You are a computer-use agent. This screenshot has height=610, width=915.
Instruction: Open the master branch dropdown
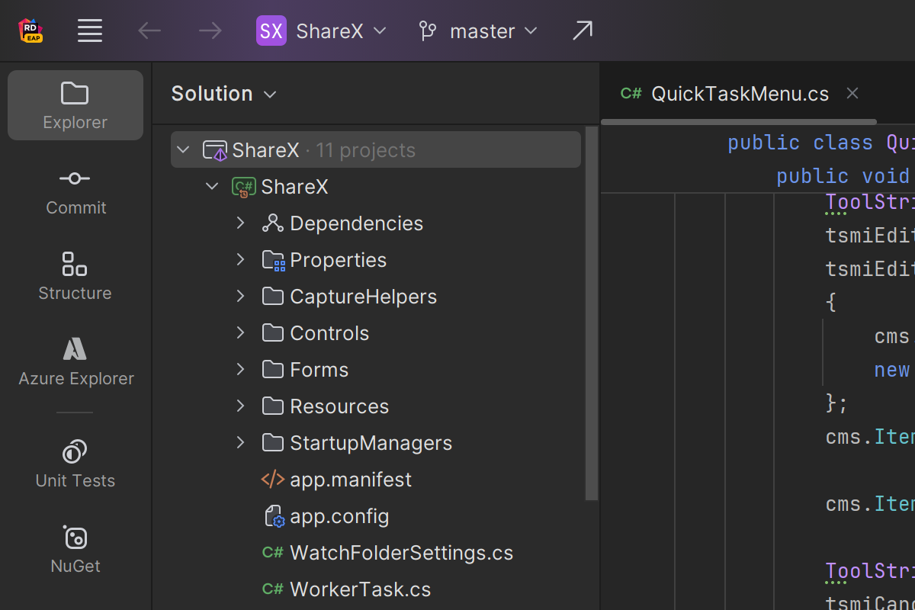coord(493,31)
